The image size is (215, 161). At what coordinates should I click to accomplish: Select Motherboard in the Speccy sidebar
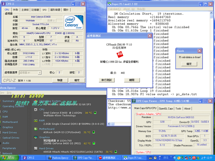(x=10, y=122)
